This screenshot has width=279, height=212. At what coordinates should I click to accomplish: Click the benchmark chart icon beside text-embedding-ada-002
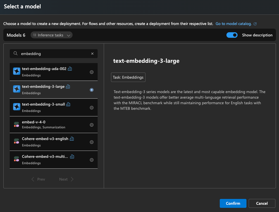70,69
